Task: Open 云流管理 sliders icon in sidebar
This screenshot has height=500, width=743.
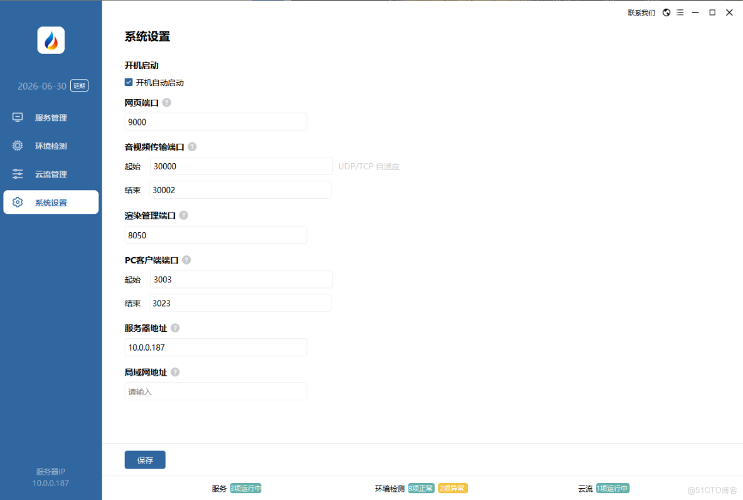Action: click(17, 174)
